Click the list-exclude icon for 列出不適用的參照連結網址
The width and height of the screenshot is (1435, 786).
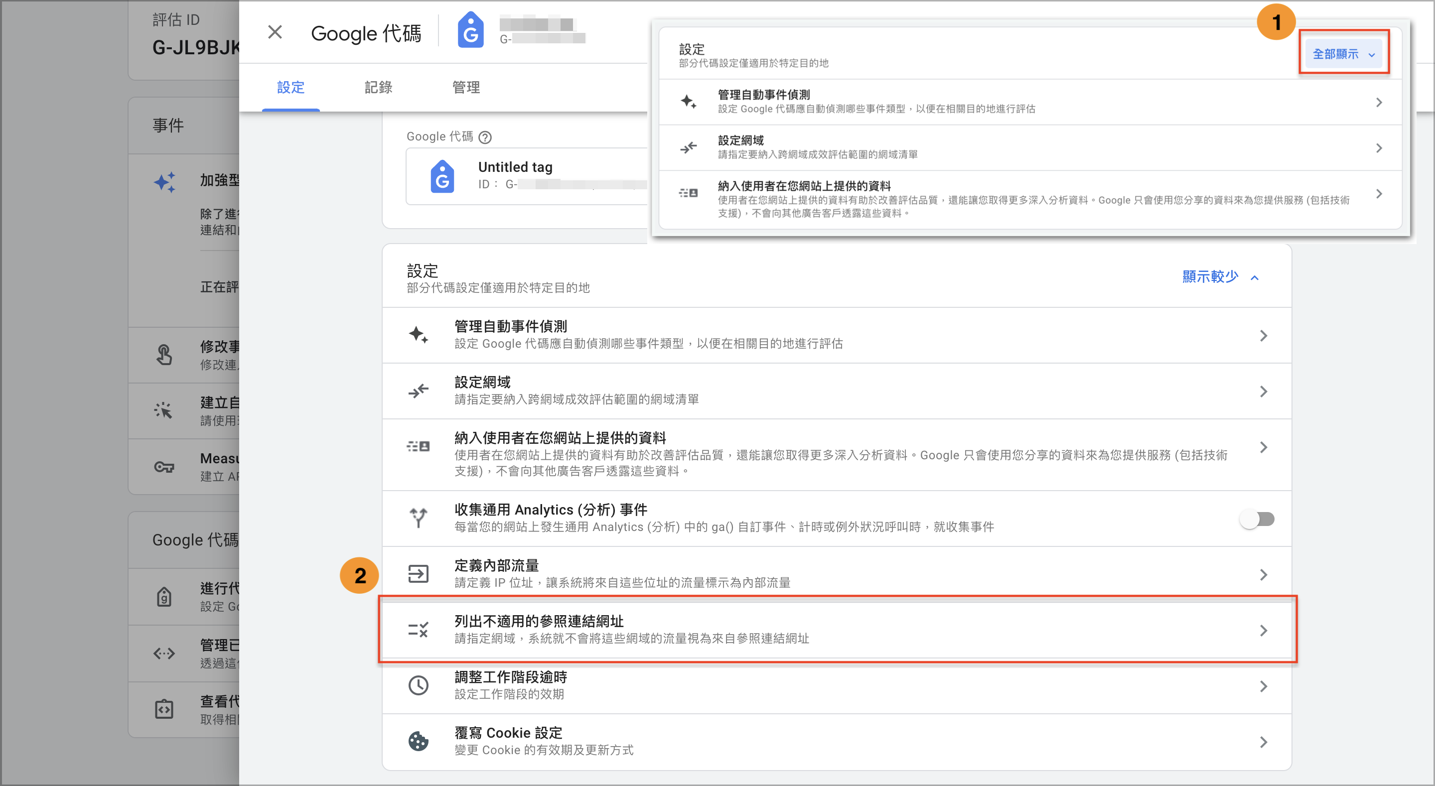pos(419,630)
